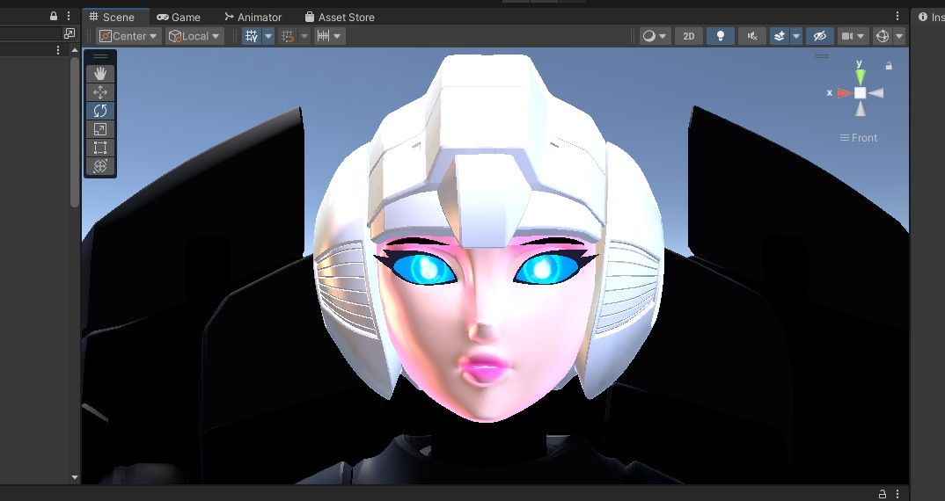Open the Local rotation mode dropdown

point(194,36)
